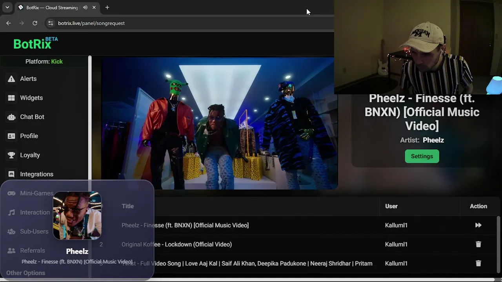Open Integrations via its sidebar icon

11,174
